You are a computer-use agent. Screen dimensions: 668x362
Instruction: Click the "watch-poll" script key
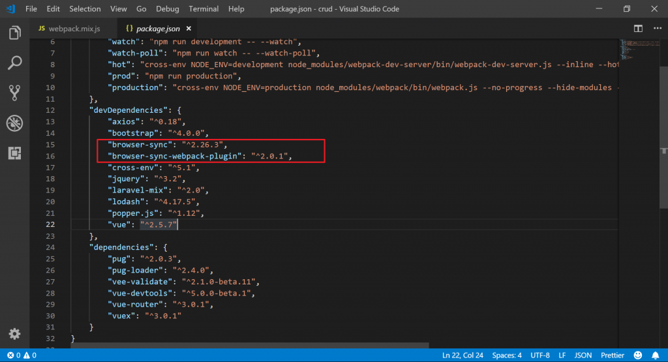(x=135, y=53)
